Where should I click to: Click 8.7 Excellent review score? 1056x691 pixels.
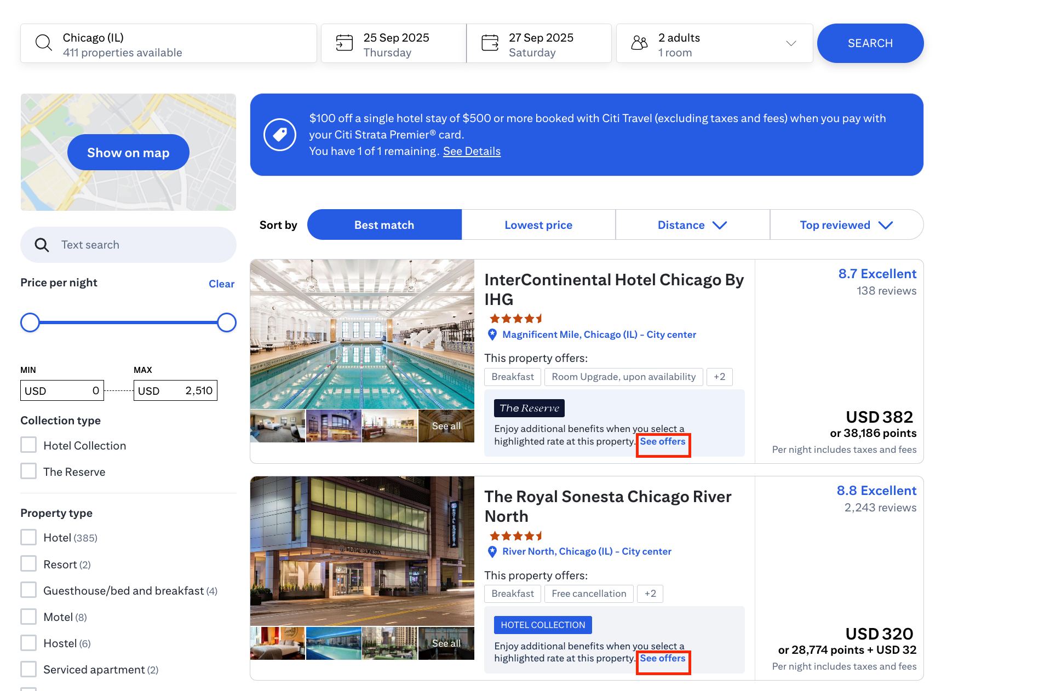(x=877, y=274)
